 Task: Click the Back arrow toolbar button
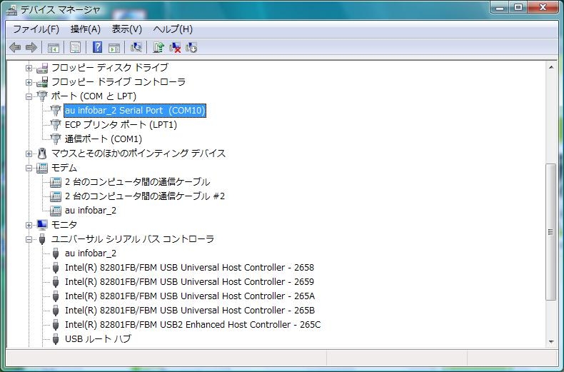(15, 48)
